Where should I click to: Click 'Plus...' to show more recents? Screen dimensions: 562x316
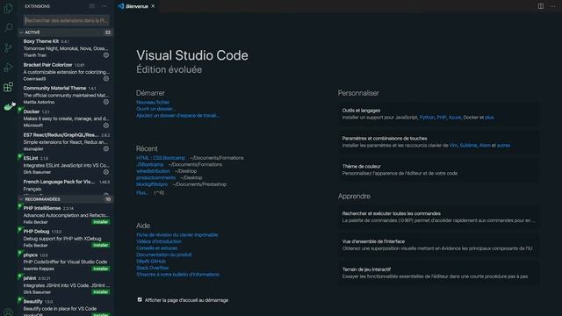(142, 193)
